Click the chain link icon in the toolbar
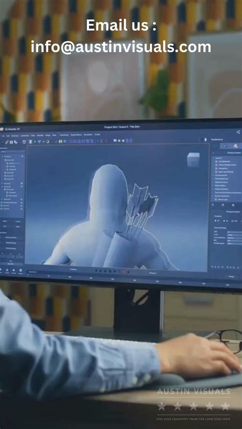Viewport: 242px width, 429px height. pyautogui.click(x=7, y=142)
